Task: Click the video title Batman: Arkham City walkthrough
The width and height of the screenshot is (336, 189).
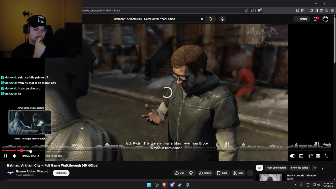Action: click(x=53, y=165)
